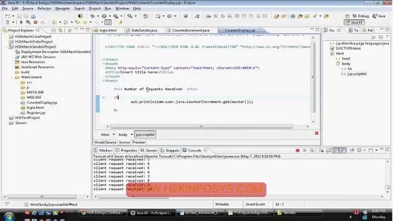Screen dimensions: 393x221
Task: Open the Window menu
Action: click(122, 9)
